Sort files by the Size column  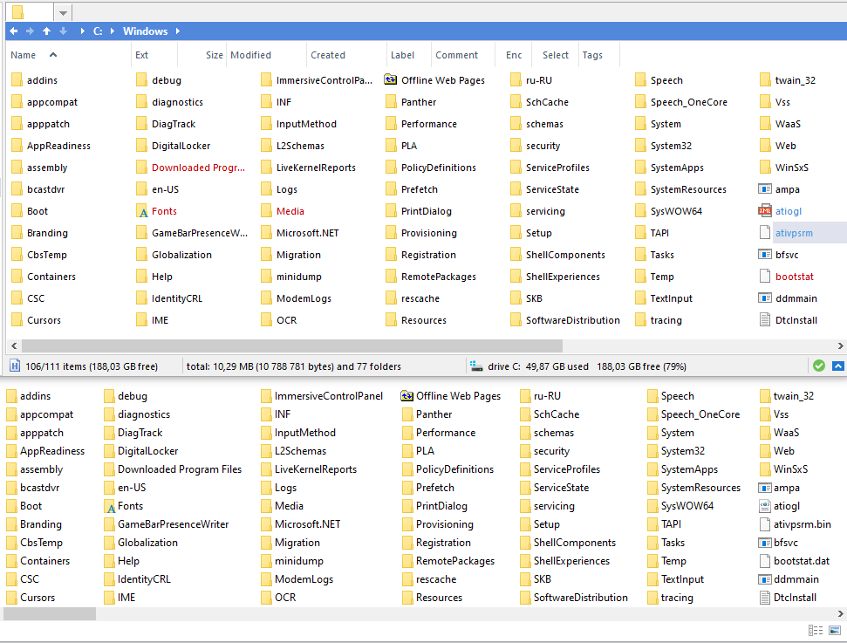coord(214,54)
